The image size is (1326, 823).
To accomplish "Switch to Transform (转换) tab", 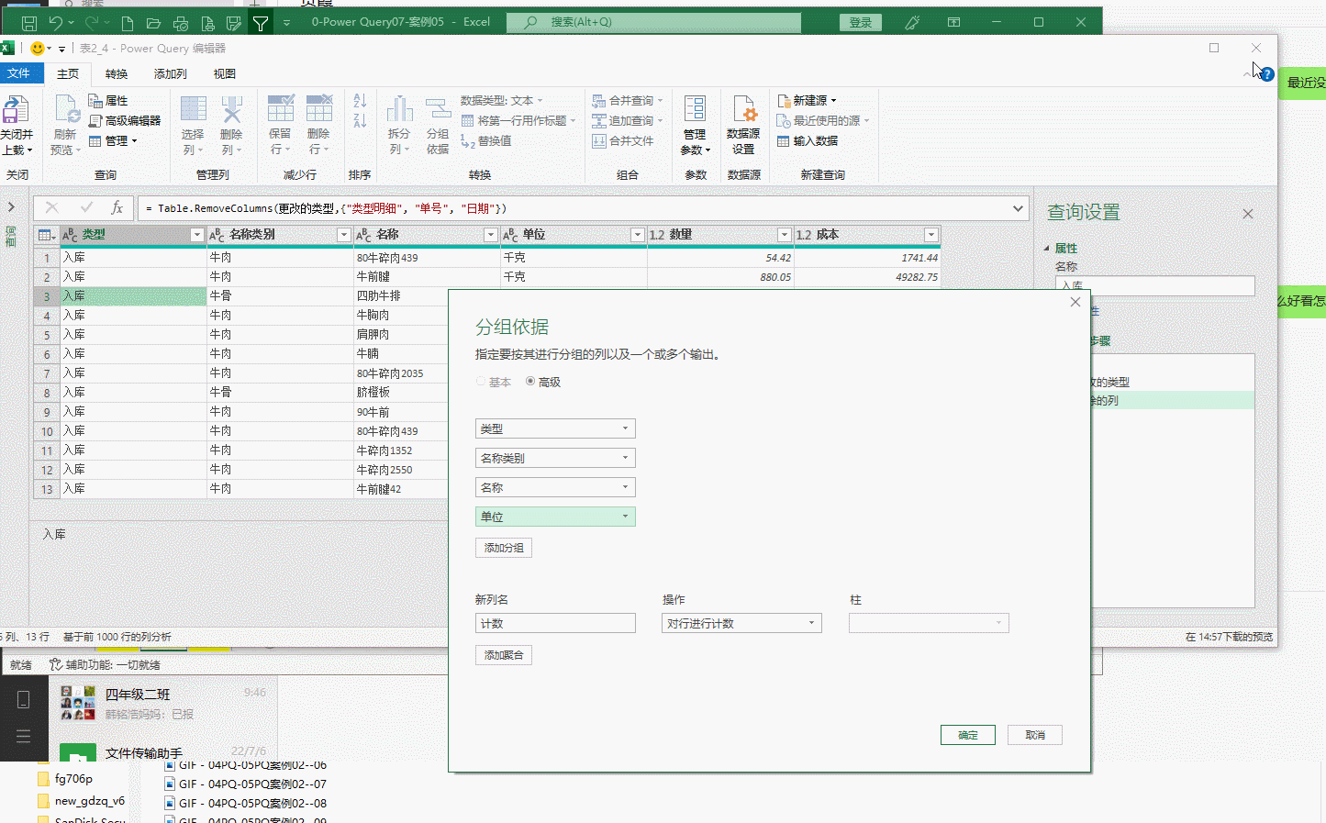I will click(x=117, y=74).
